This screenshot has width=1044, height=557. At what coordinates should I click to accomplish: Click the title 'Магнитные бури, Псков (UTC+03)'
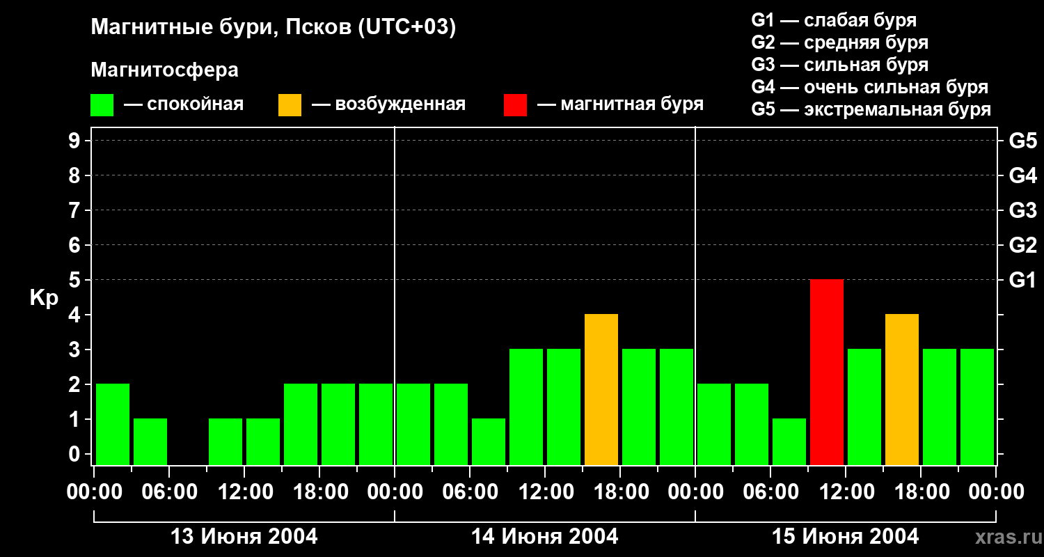(x=274, y=28)
